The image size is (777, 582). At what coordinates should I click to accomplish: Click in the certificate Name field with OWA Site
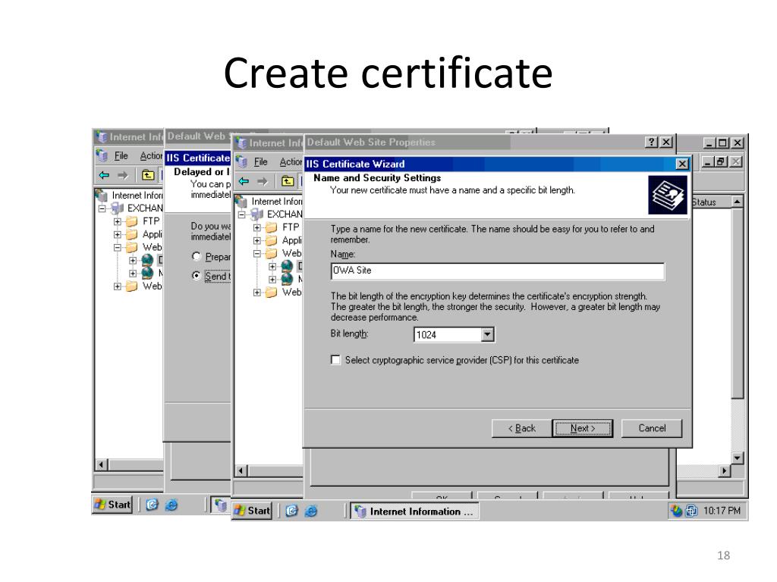click(498, 271)
